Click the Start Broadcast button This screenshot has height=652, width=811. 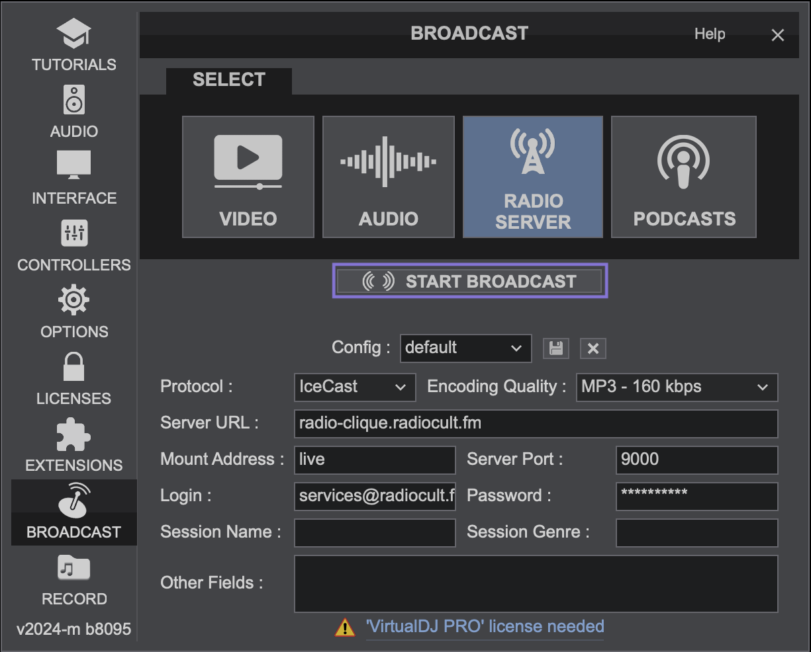coord(470,281)
